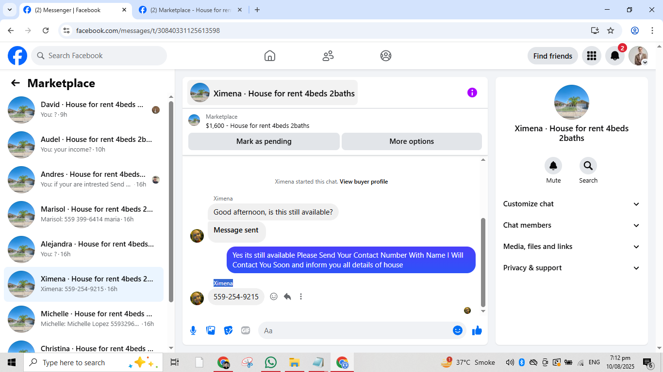The image size is (663, 372).
Task: Expand Media, files and links section
Action: [572, 247]
